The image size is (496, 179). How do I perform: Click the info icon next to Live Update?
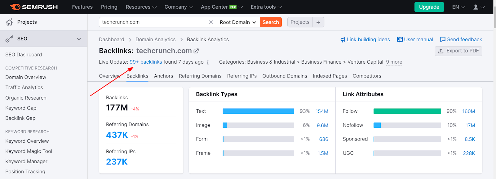click(x=208, y=62)
